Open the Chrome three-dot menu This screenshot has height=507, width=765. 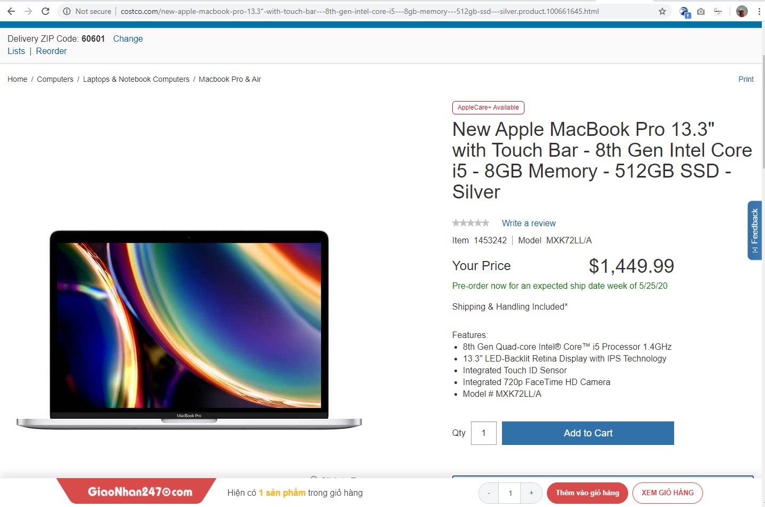coord(759,11)
